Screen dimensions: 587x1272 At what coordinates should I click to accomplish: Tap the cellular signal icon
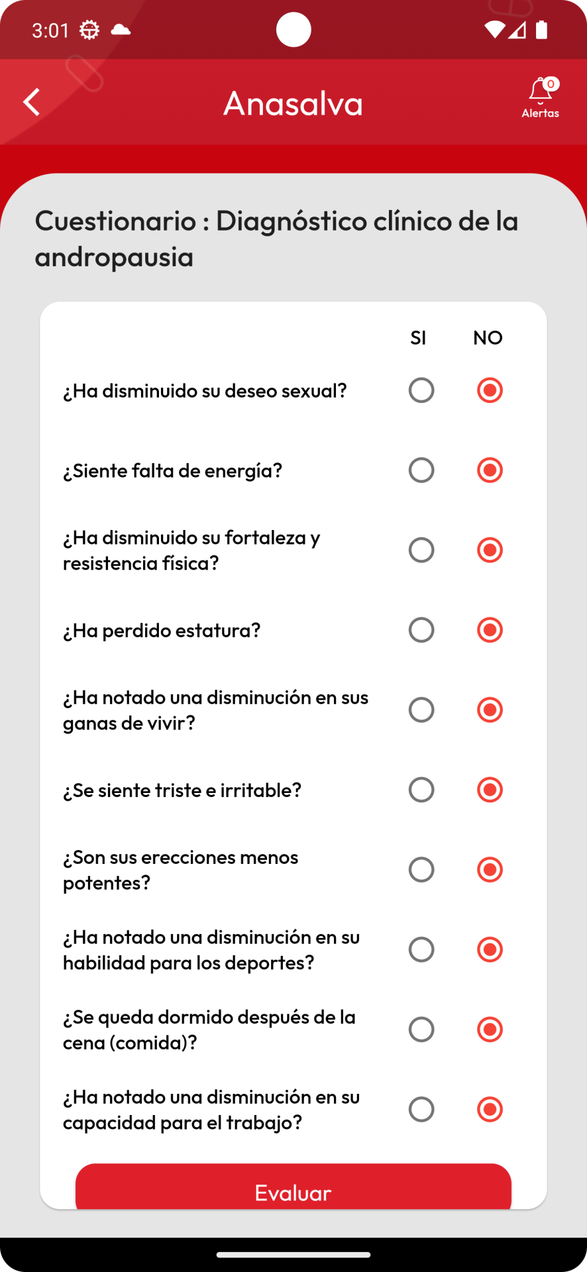click(517, 30)
